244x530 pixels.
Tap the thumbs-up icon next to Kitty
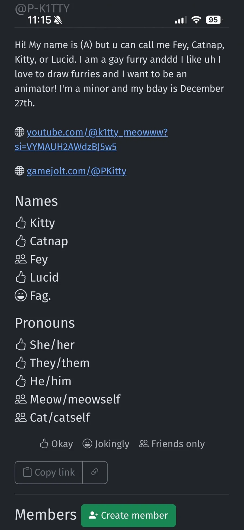[21, 223]
